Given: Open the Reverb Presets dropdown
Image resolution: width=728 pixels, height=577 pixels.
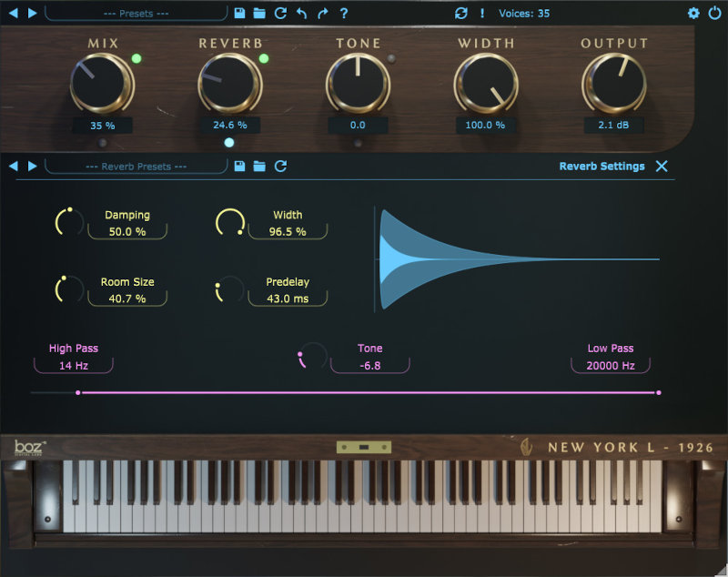Looking at the screenshot, I should (136, 166).
